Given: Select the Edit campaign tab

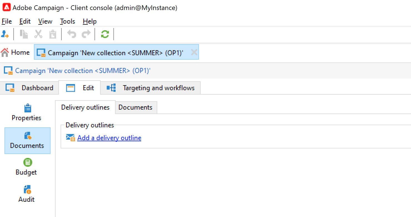Looking at the screenshot, I should [x=80, y=88].
